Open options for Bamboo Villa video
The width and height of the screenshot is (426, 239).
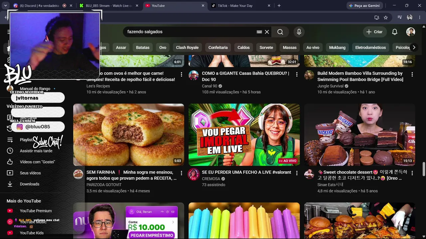pyautogui.click(x=412, y=74)
